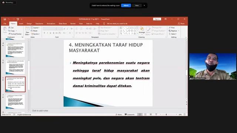Open the Copy dropdown arrow
The image size is (237, 133).
pos(16,31)
